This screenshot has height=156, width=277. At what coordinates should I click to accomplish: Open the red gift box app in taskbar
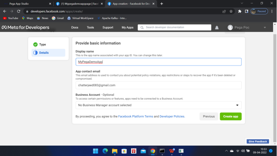pos(134,151)
